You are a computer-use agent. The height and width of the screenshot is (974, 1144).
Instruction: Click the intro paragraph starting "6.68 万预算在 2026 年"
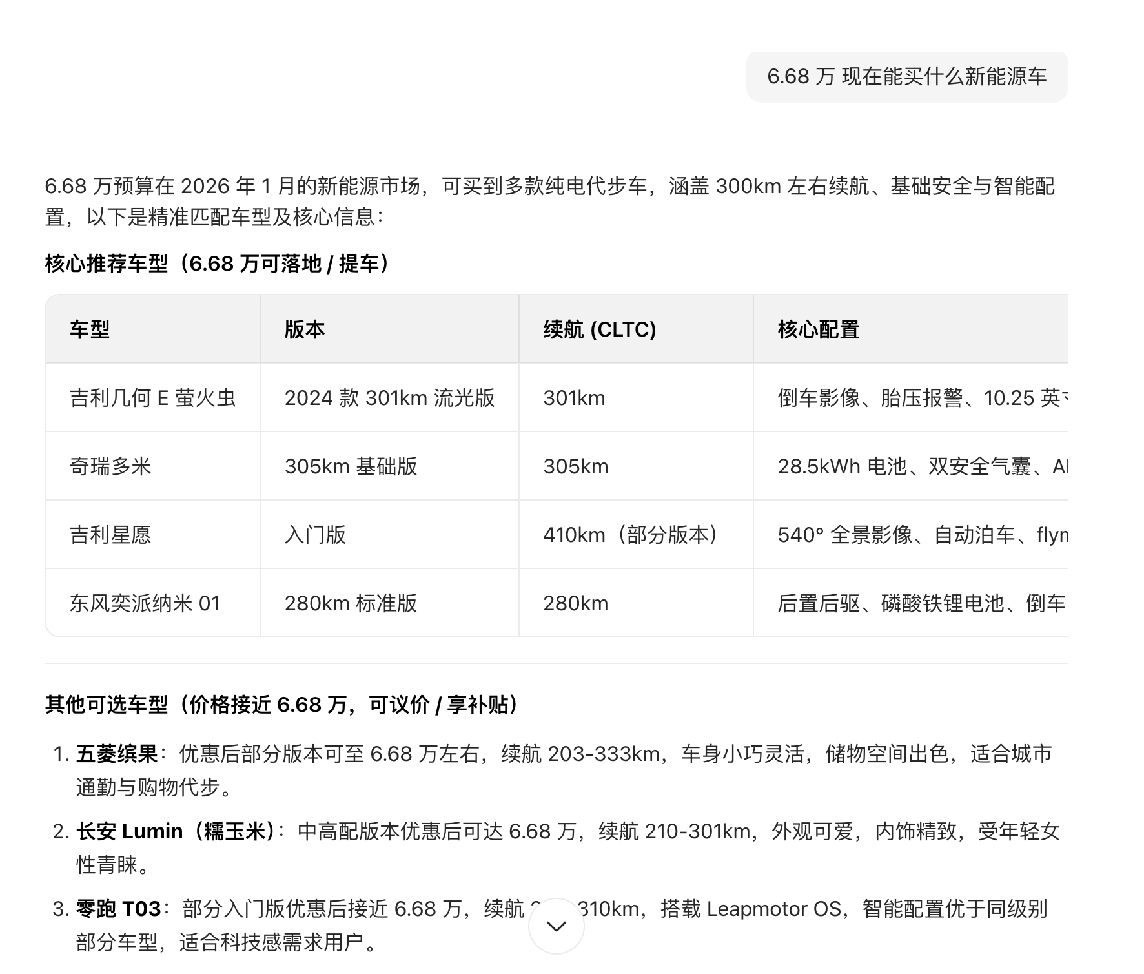pyautogui.click(x=550, y=202)
